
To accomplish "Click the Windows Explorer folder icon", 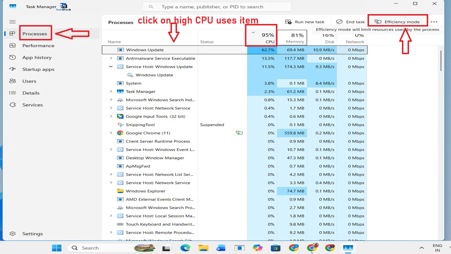I will pyautogui.click(x=120, y=191).
